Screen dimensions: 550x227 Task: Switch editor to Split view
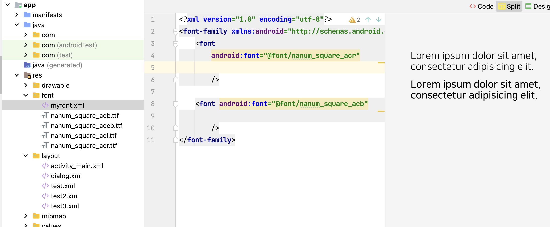tap(509, 6)
